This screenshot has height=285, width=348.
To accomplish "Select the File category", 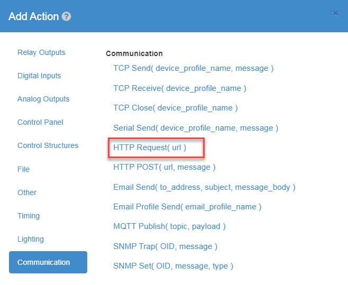I will point(23,169).
